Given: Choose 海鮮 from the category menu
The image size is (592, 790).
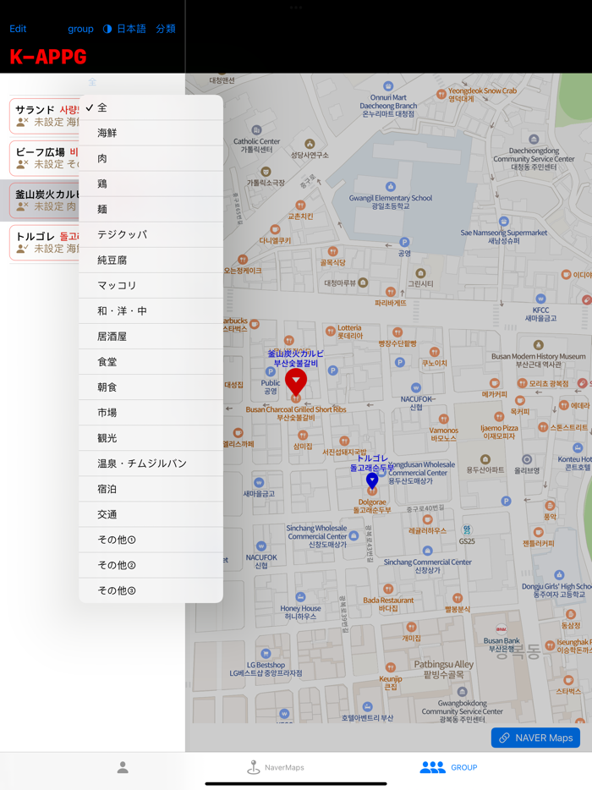Looking at the screenshot, I should 151,133.
